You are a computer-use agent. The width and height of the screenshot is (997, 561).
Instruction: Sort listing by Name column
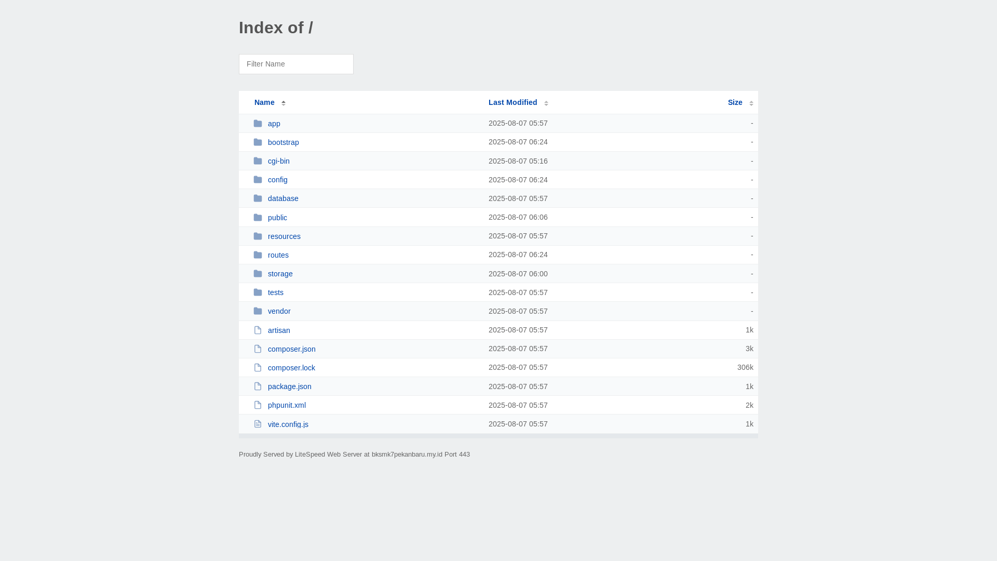point(264,102)
